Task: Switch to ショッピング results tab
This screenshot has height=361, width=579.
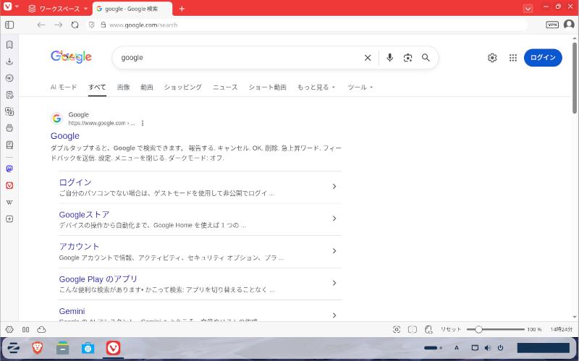Action: 183,87
